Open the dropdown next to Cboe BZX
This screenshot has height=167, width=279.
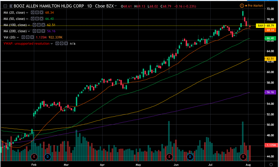[116, 6]
